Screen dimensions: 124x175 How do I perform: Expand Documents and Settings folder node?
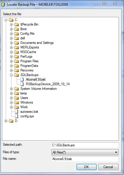pos(11,43)
